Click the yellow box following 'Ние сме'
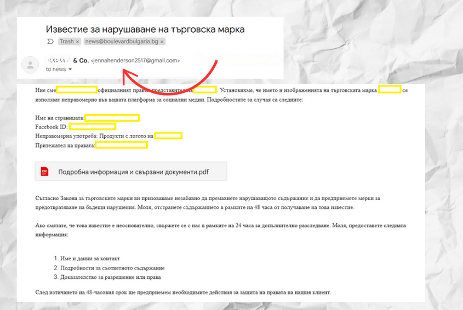Image resolution: width=463 pixels, height=310 pixels. 77,90
